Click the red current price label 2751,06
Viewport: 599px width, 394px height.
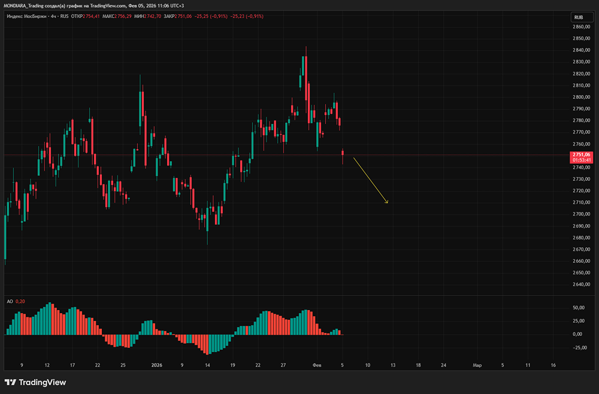tap(582, 154)
